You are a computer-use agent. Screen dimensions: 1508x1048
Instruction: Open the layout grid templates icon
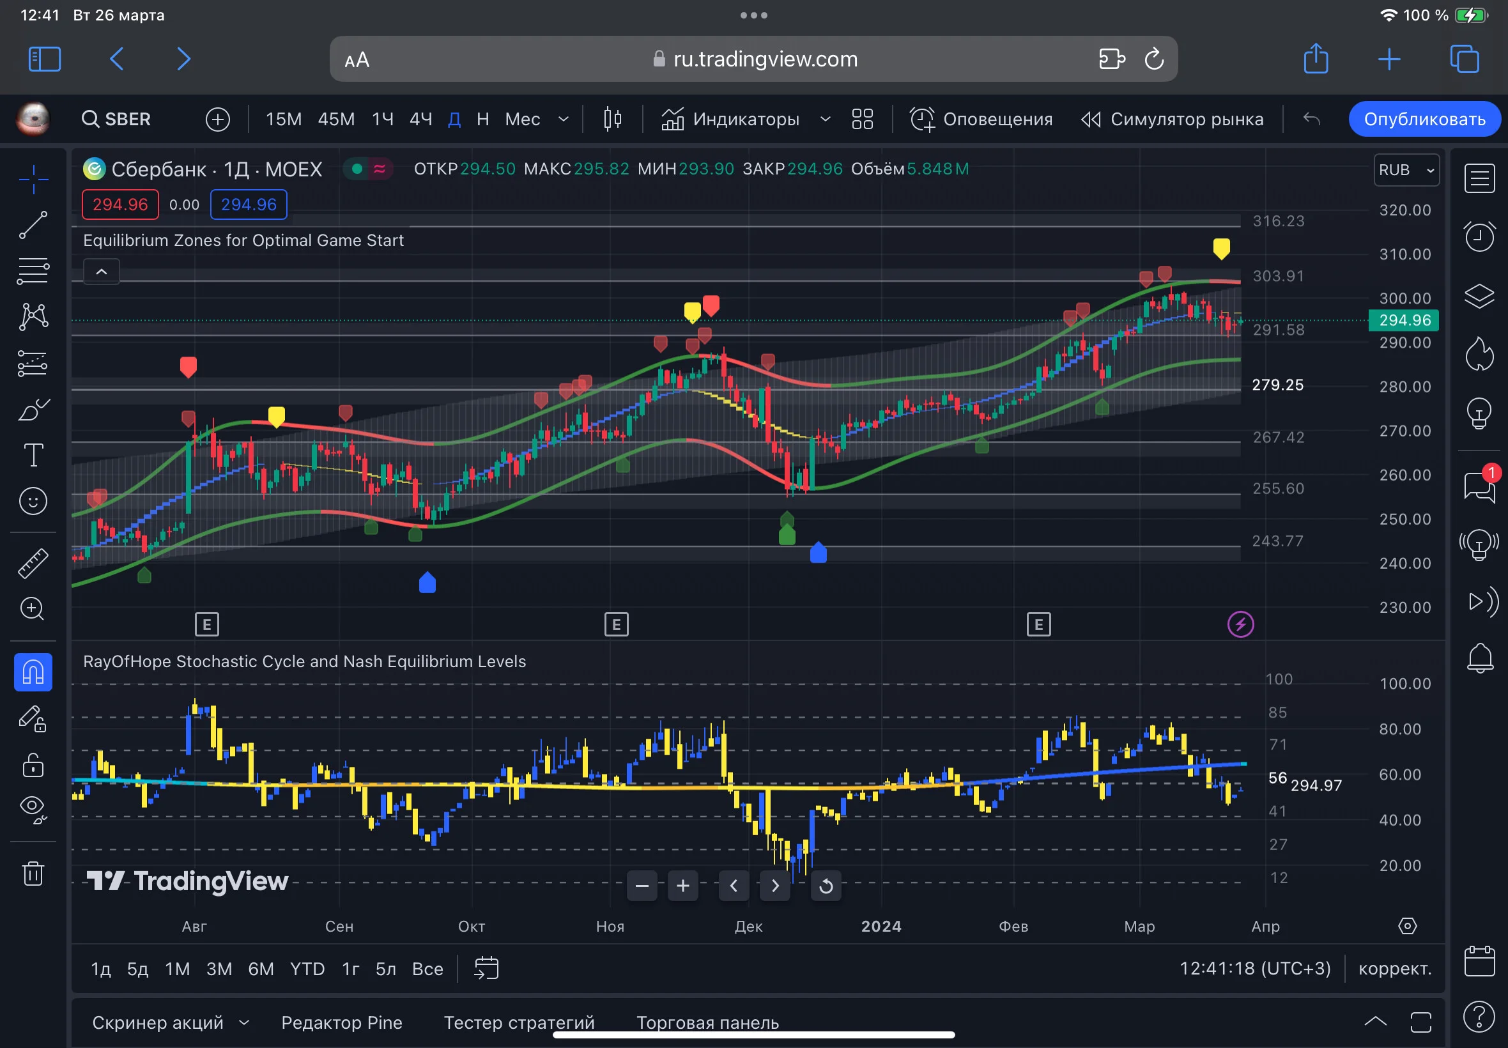pos(862,119)
